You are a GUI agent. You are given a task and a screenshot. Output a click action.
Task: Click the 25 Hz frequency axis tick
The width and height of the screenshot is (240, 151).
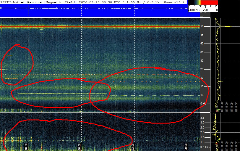[202, 69]
